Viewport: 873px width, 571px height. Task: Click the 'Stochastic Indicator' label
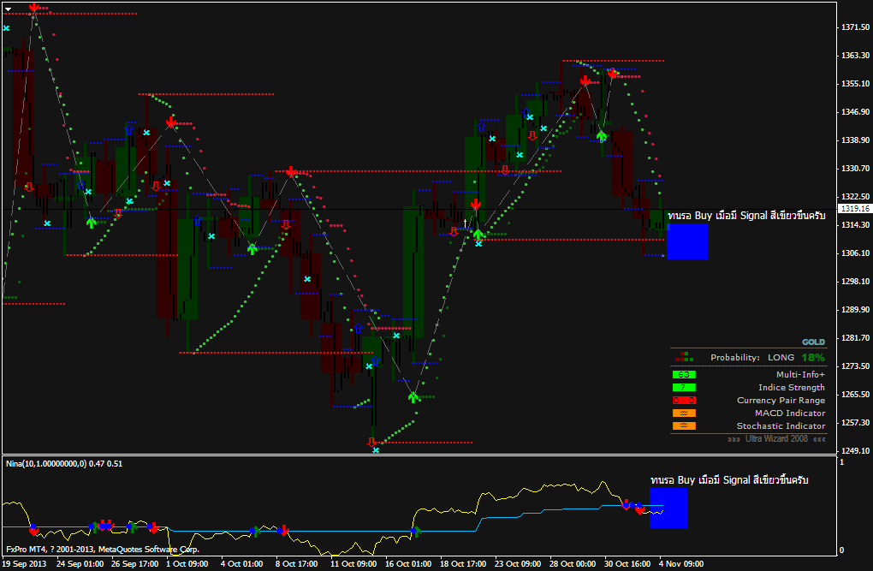[781, 425]
